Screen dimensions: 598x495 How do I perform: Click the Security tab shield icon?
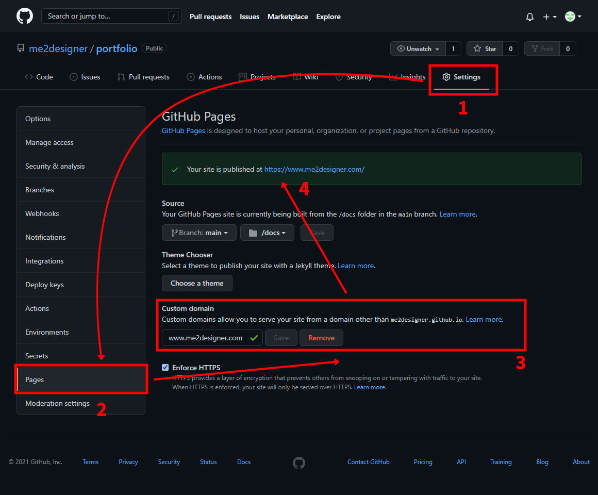click(339, 77)
